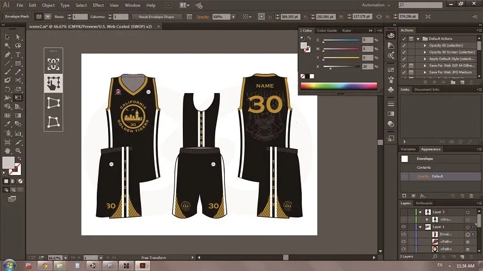Select the Paintbrush tool
Image resolution: width=483 pixels, height=271 pixels.
[x=7, y=72]
